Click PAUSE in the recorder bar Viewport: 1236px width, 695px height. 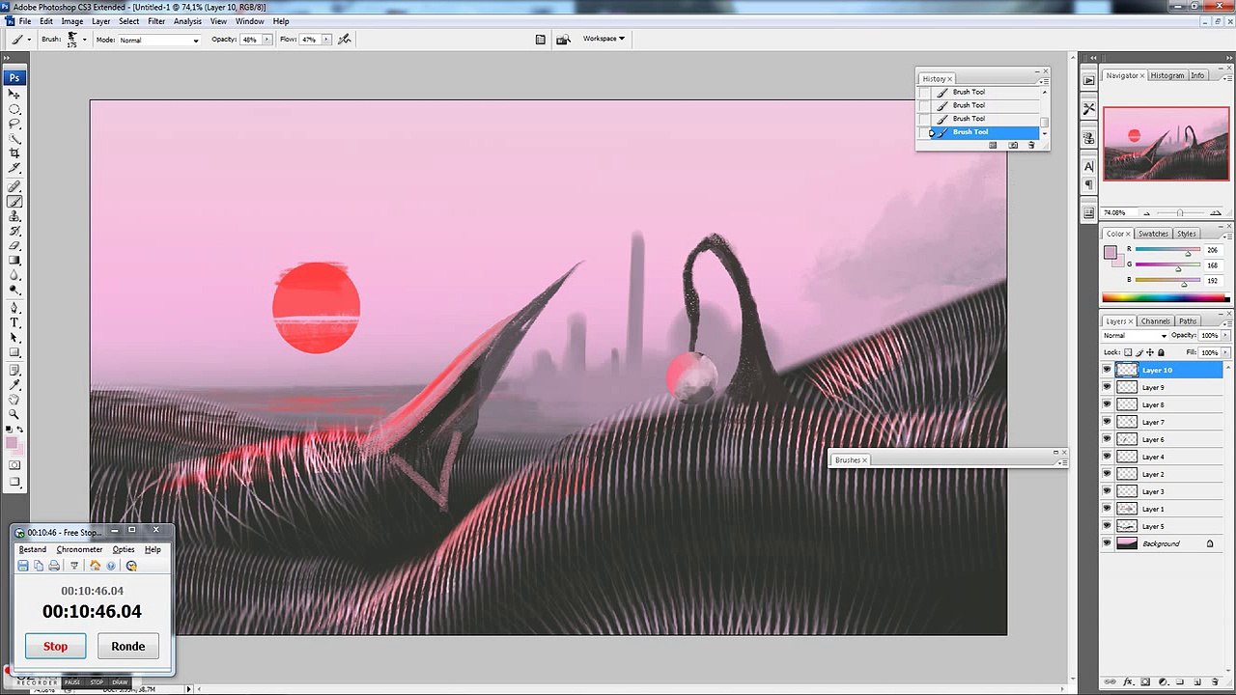[72, 682]
